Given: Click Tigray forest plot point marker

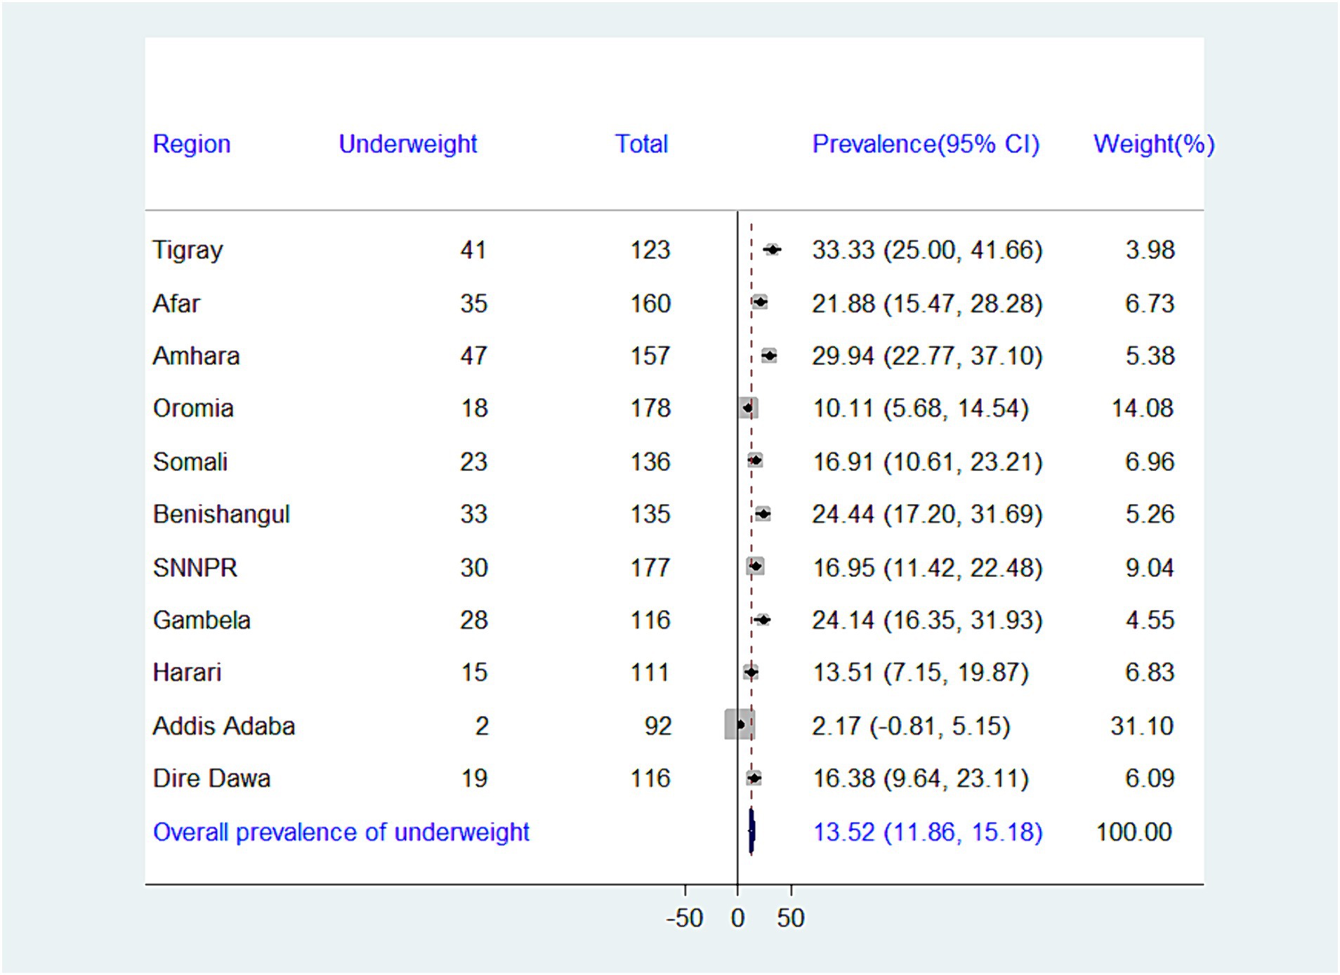Looking at the screenshot, I should pos(773,249).
